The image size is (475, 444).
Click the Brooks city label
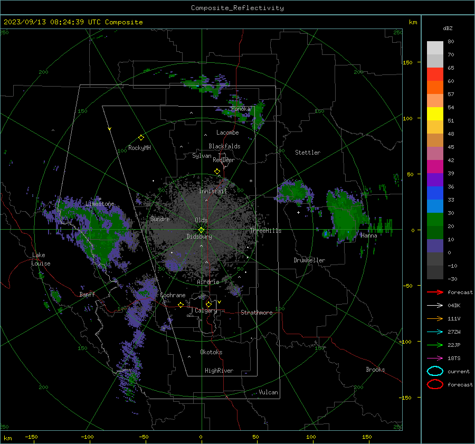tap(375, 370)
